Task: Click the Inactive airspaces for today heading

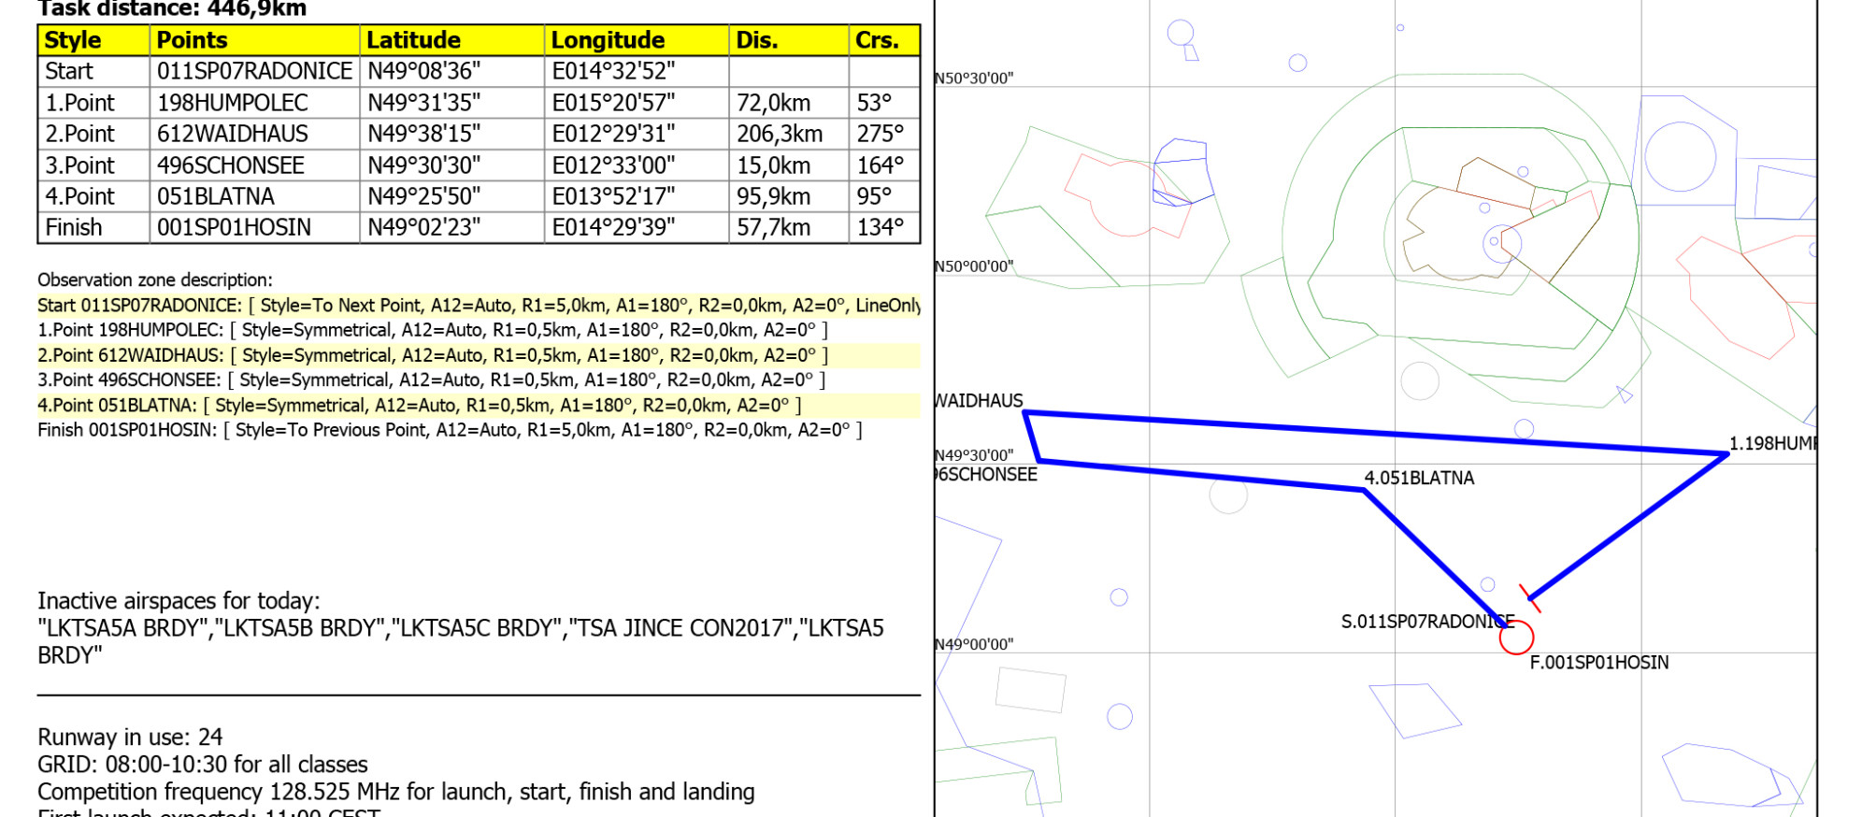Action: 179,600
